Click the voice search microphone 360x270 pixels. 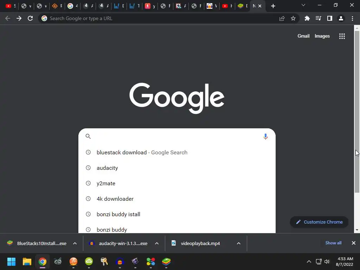265,136
